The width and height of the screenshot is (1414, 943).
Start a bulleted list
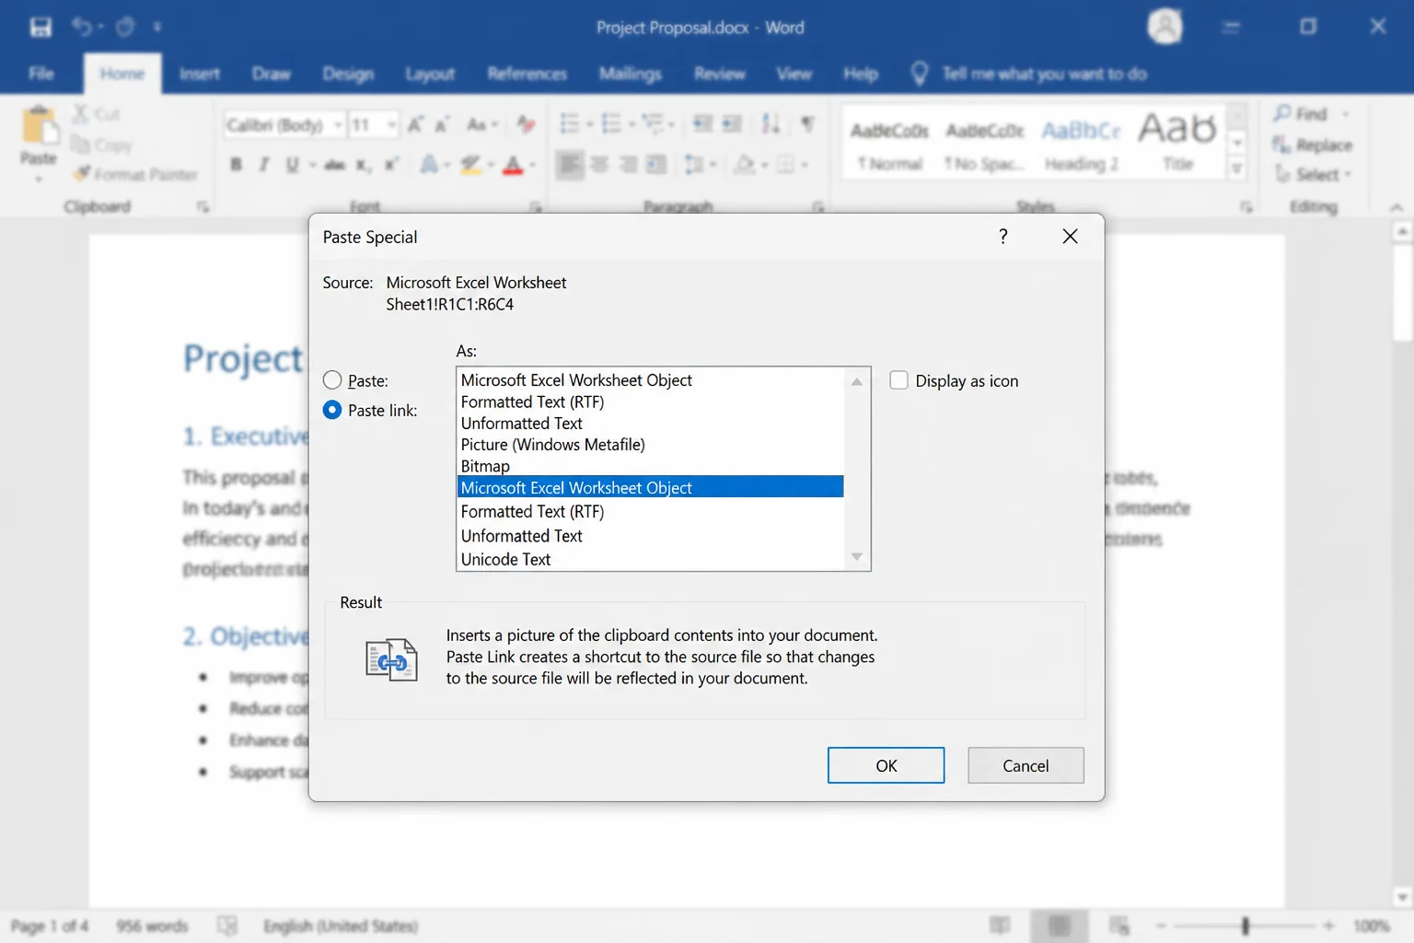click(x=569, y=123)
